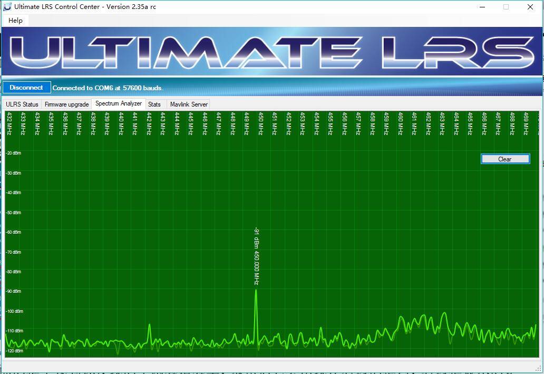
Task: Click the Disconnect button
Action: [27, 88]
